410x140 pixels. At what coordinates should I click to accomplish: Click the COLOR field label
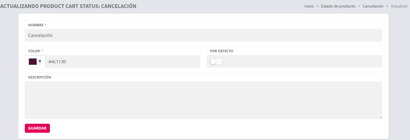[x=34, y=51]
